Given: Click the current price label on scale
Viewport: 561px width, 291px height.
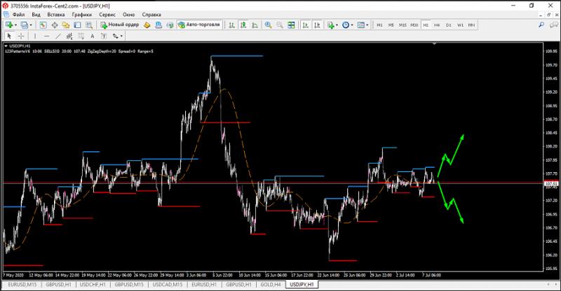Looking at the screenshot, I should pos(550,183).
